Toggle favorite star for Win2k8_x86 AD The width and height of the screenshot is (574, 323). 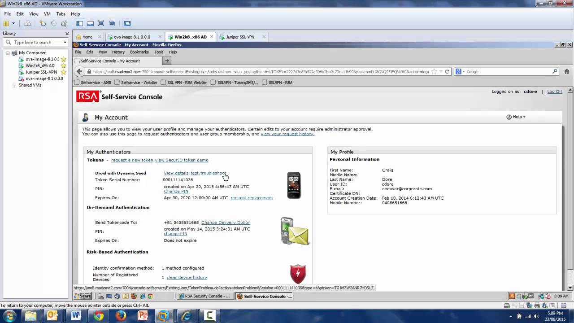click(x=64, y=65)
